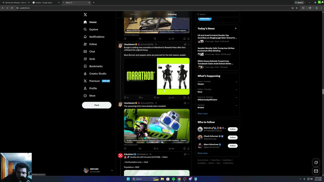Screen dimensions: 324x182
Task: Open the Marathon logo image
Action: [x=140, y=76]
